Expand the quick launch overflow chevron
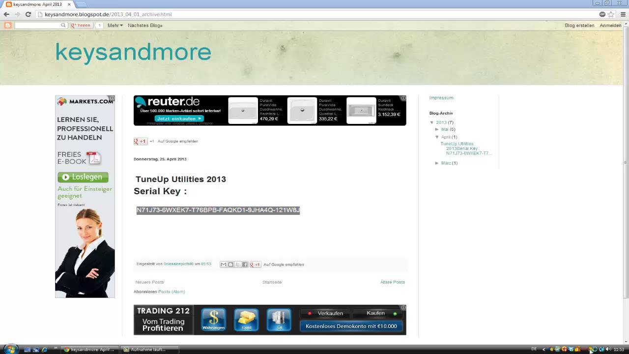Image resolution: width=629 pixels, height=354 pixels. click(x=56, y=348)
